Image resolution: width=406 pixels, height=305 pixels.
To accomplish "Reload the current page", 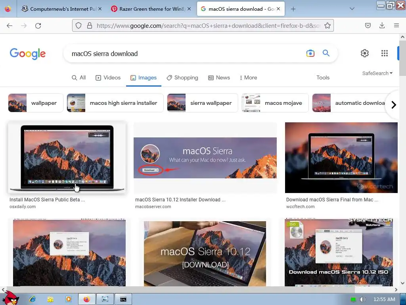I will pos(38,25).
